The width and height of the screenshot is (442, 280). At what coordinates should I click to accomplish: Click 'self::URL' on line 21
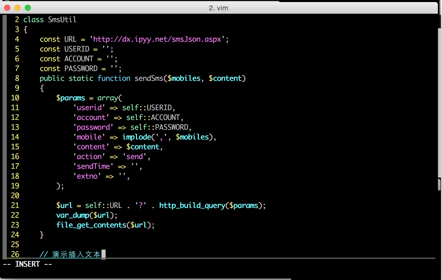pos(104,205)
